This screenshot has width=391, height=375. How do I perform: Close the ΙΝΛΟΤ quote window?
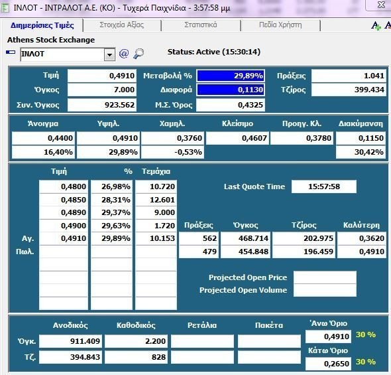tap(381, 5)
